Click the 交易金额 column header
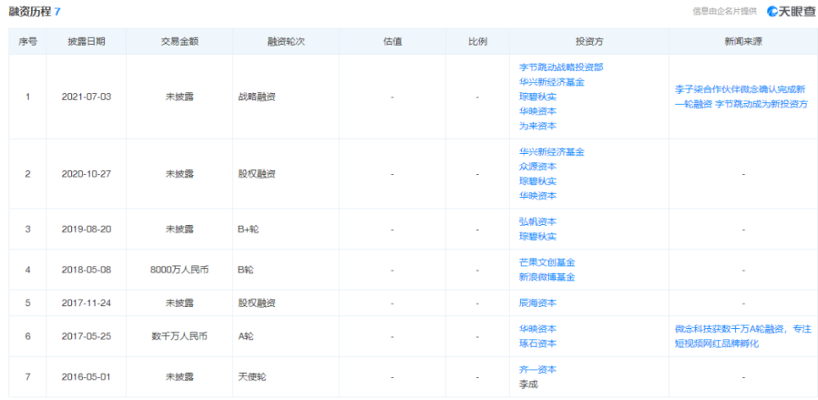The image size is (818, 400). 179,42
